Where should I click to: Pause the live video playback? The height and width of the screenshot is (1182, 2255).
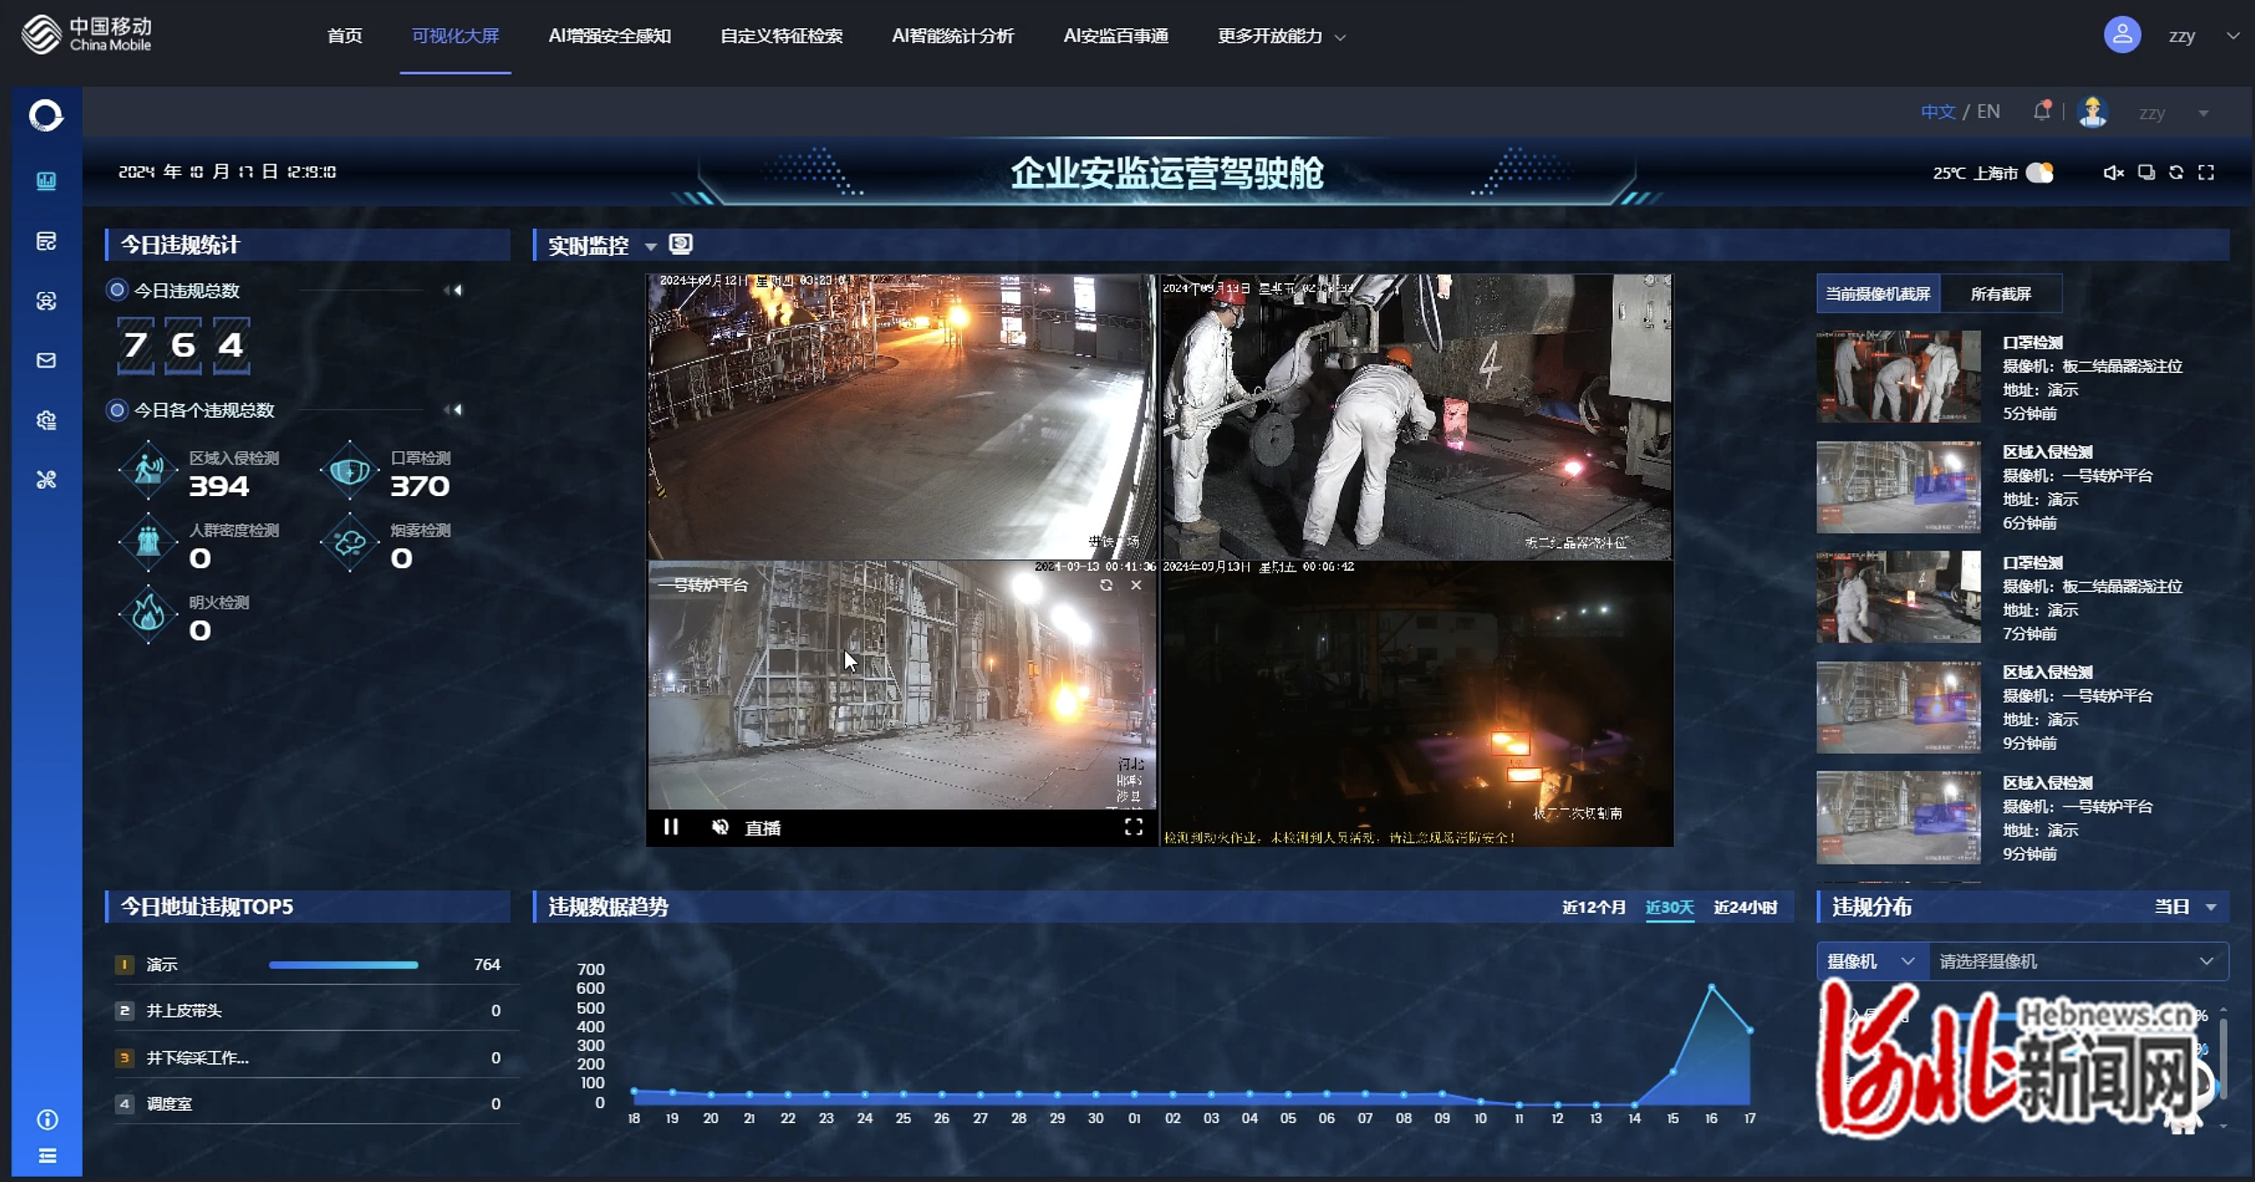tap(671, 827)
